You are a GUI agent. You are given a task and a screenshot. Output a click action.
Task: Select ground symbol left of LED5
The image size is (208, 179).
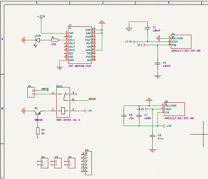[x=23, y=40]
